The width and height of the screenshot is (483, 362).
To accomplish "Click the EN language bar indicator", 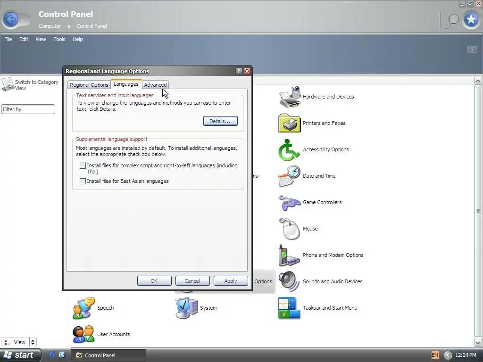I will point(434,355).
